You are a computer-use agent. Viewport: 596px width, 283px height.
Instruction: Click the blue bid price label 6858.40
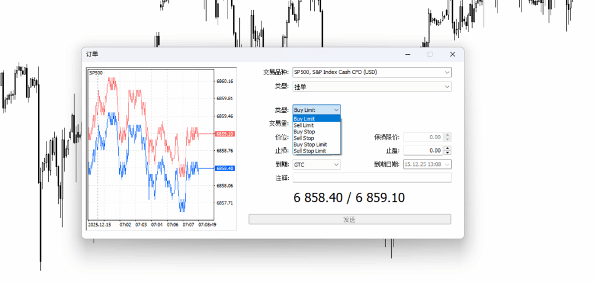(225, 168)
